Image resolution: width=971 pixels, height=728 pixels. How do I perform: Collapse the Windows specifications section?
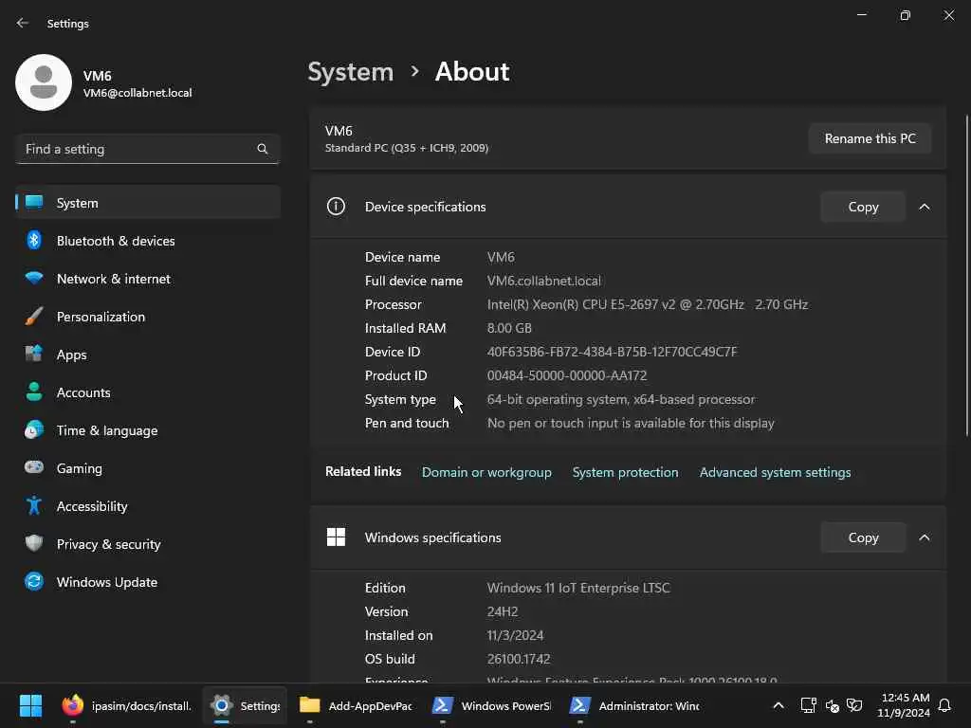tap(924, 537)
